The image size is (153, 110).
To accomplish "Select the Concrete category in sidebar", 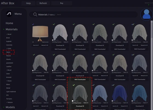I will pyautogui.click(x=9, y=45).
